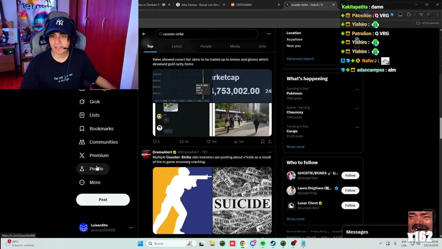
Task: Switch to the Top search tab
Action: tap(150, 46)
